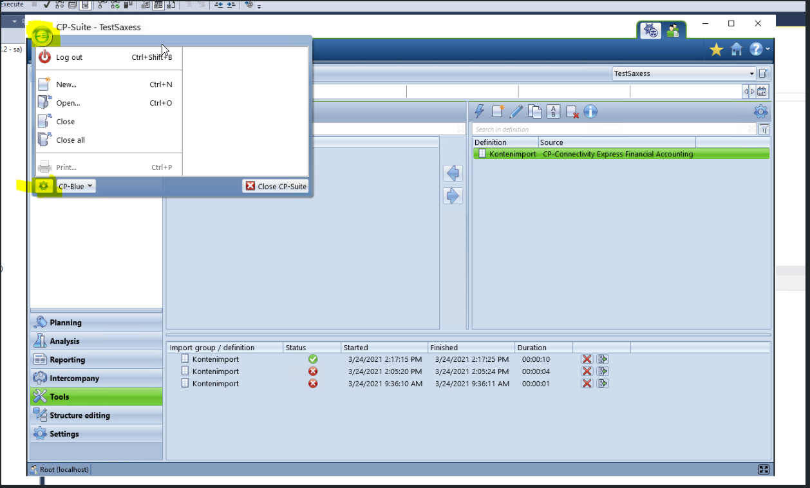810x488 pixels.
Task: Open the CP-Blue theme dropdown
Action: point(76,186)
